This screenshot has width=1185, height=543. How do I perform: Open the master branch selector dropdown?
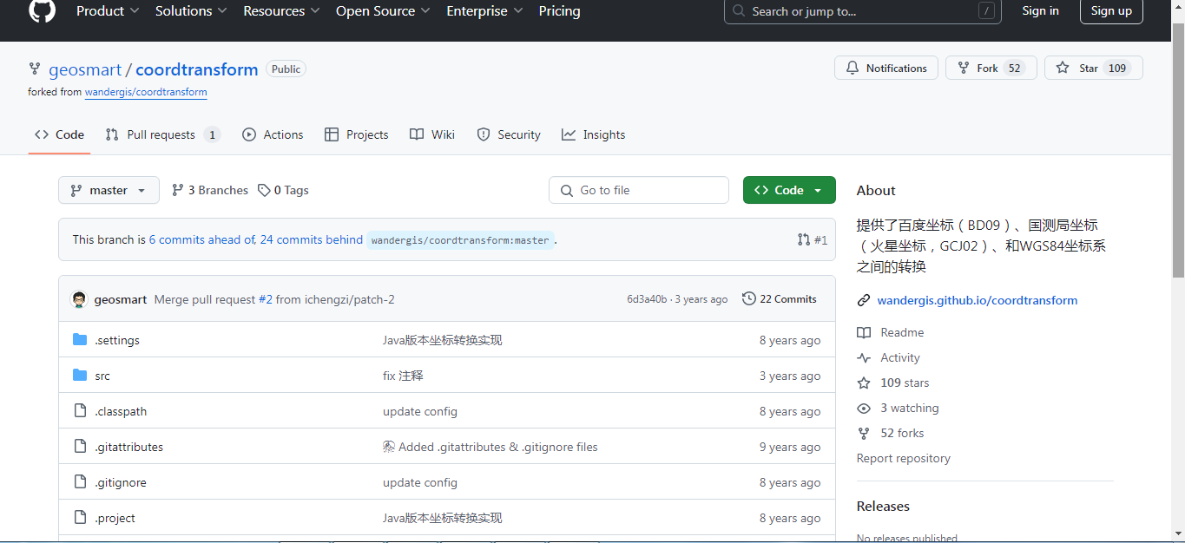click(109, 190)
